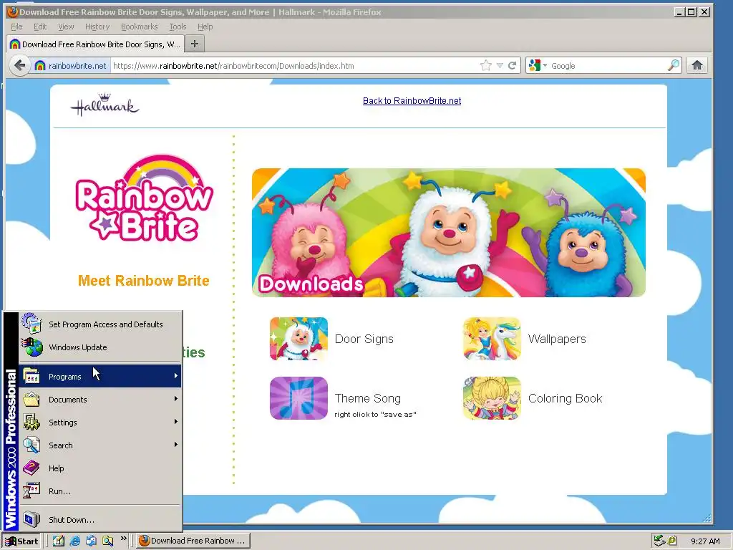Image resolution: width=733 pixels, height=550 pixels.
Task: Click the Hallmark logo
Action: tap(105, 105)
